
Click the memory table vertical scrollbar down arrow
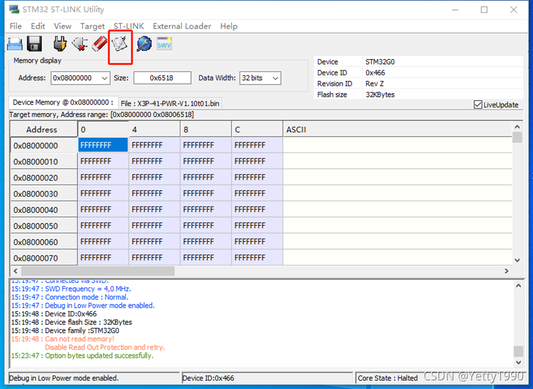[x=517, y=260]
